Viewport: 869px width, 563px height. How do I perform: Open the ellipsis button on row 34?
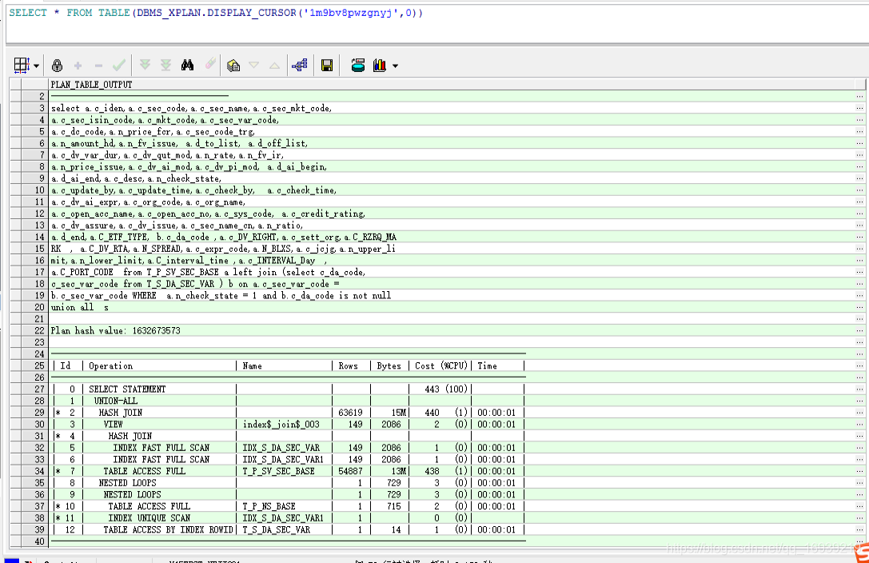pyautogui.click(x=859, y=471)
